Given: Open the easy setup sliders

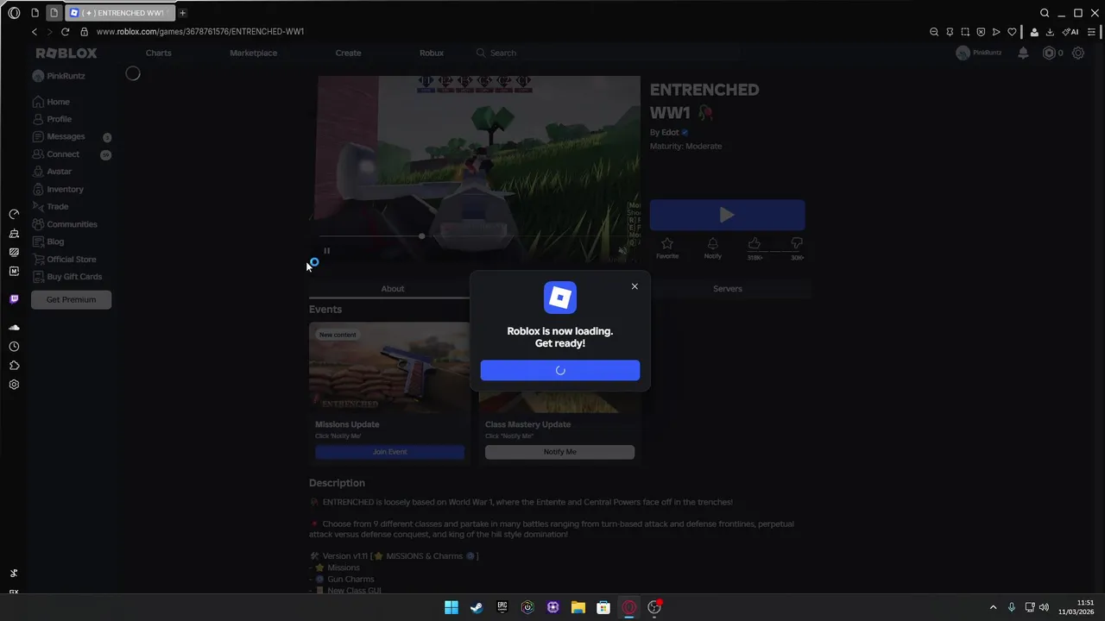Looking at the screenshot, I should point(1092,32).
